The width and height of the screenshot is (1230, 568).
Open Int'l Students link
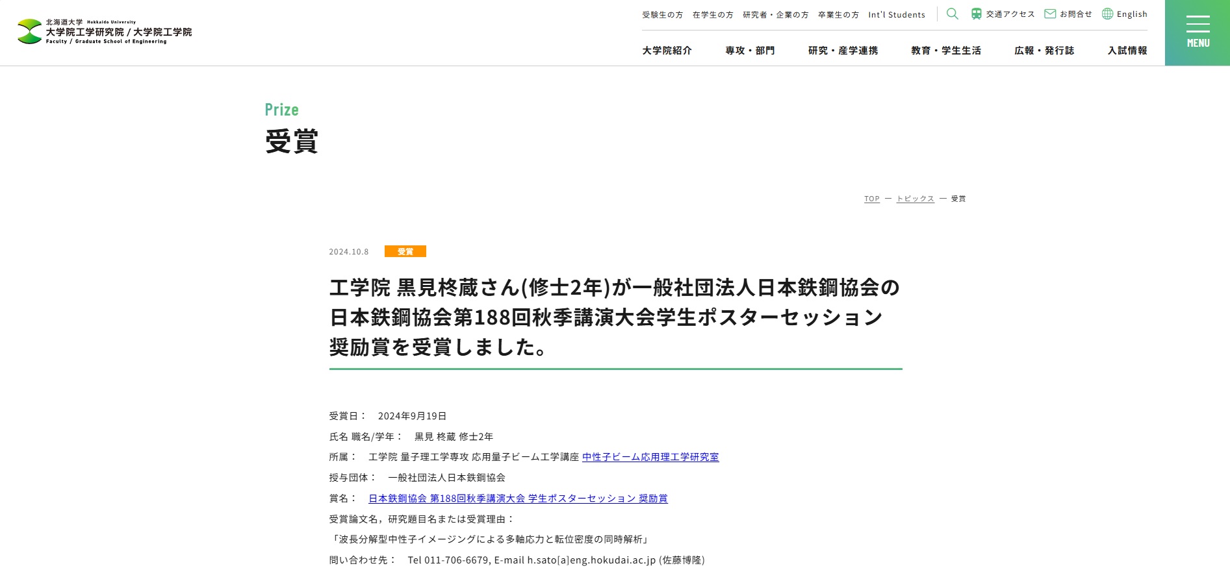point(897,14)
